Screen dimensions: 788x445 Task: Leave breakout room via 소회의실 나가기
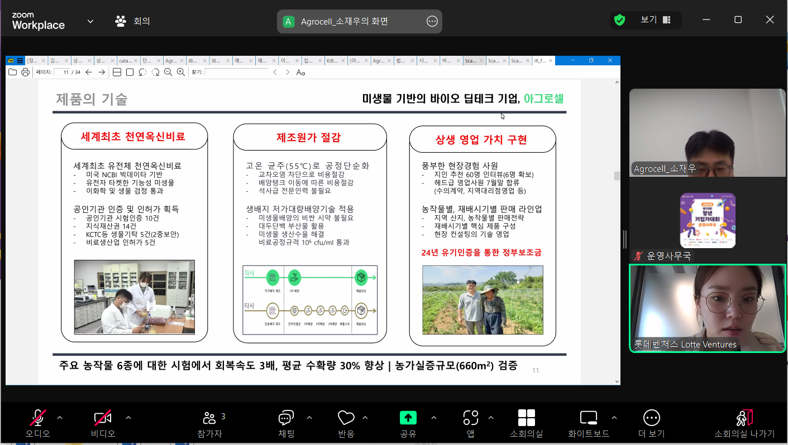coord(744,424)
